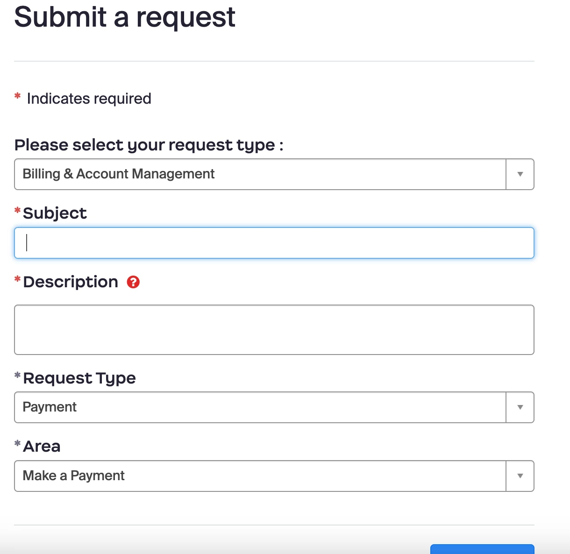Image resolution: width=570 pixels, height=554 pixels.
Task: Focus the Subject text input field
Action: tap(274, 243)
